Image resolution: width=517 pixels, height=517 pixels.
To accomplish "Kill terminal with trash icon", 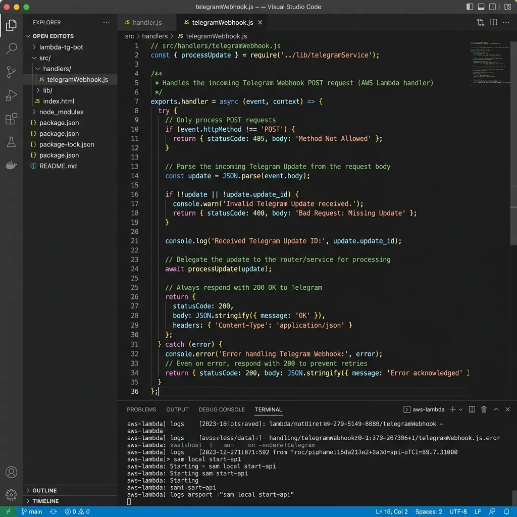I will (x=484, y=409).
